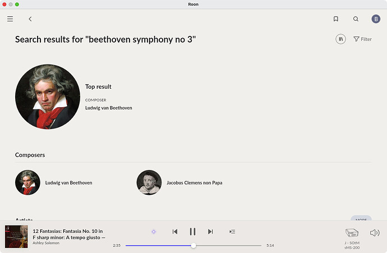This screenshot has height=253, width=387.
Task: Click the MORE button beside Artists
Action: (361, 219)
